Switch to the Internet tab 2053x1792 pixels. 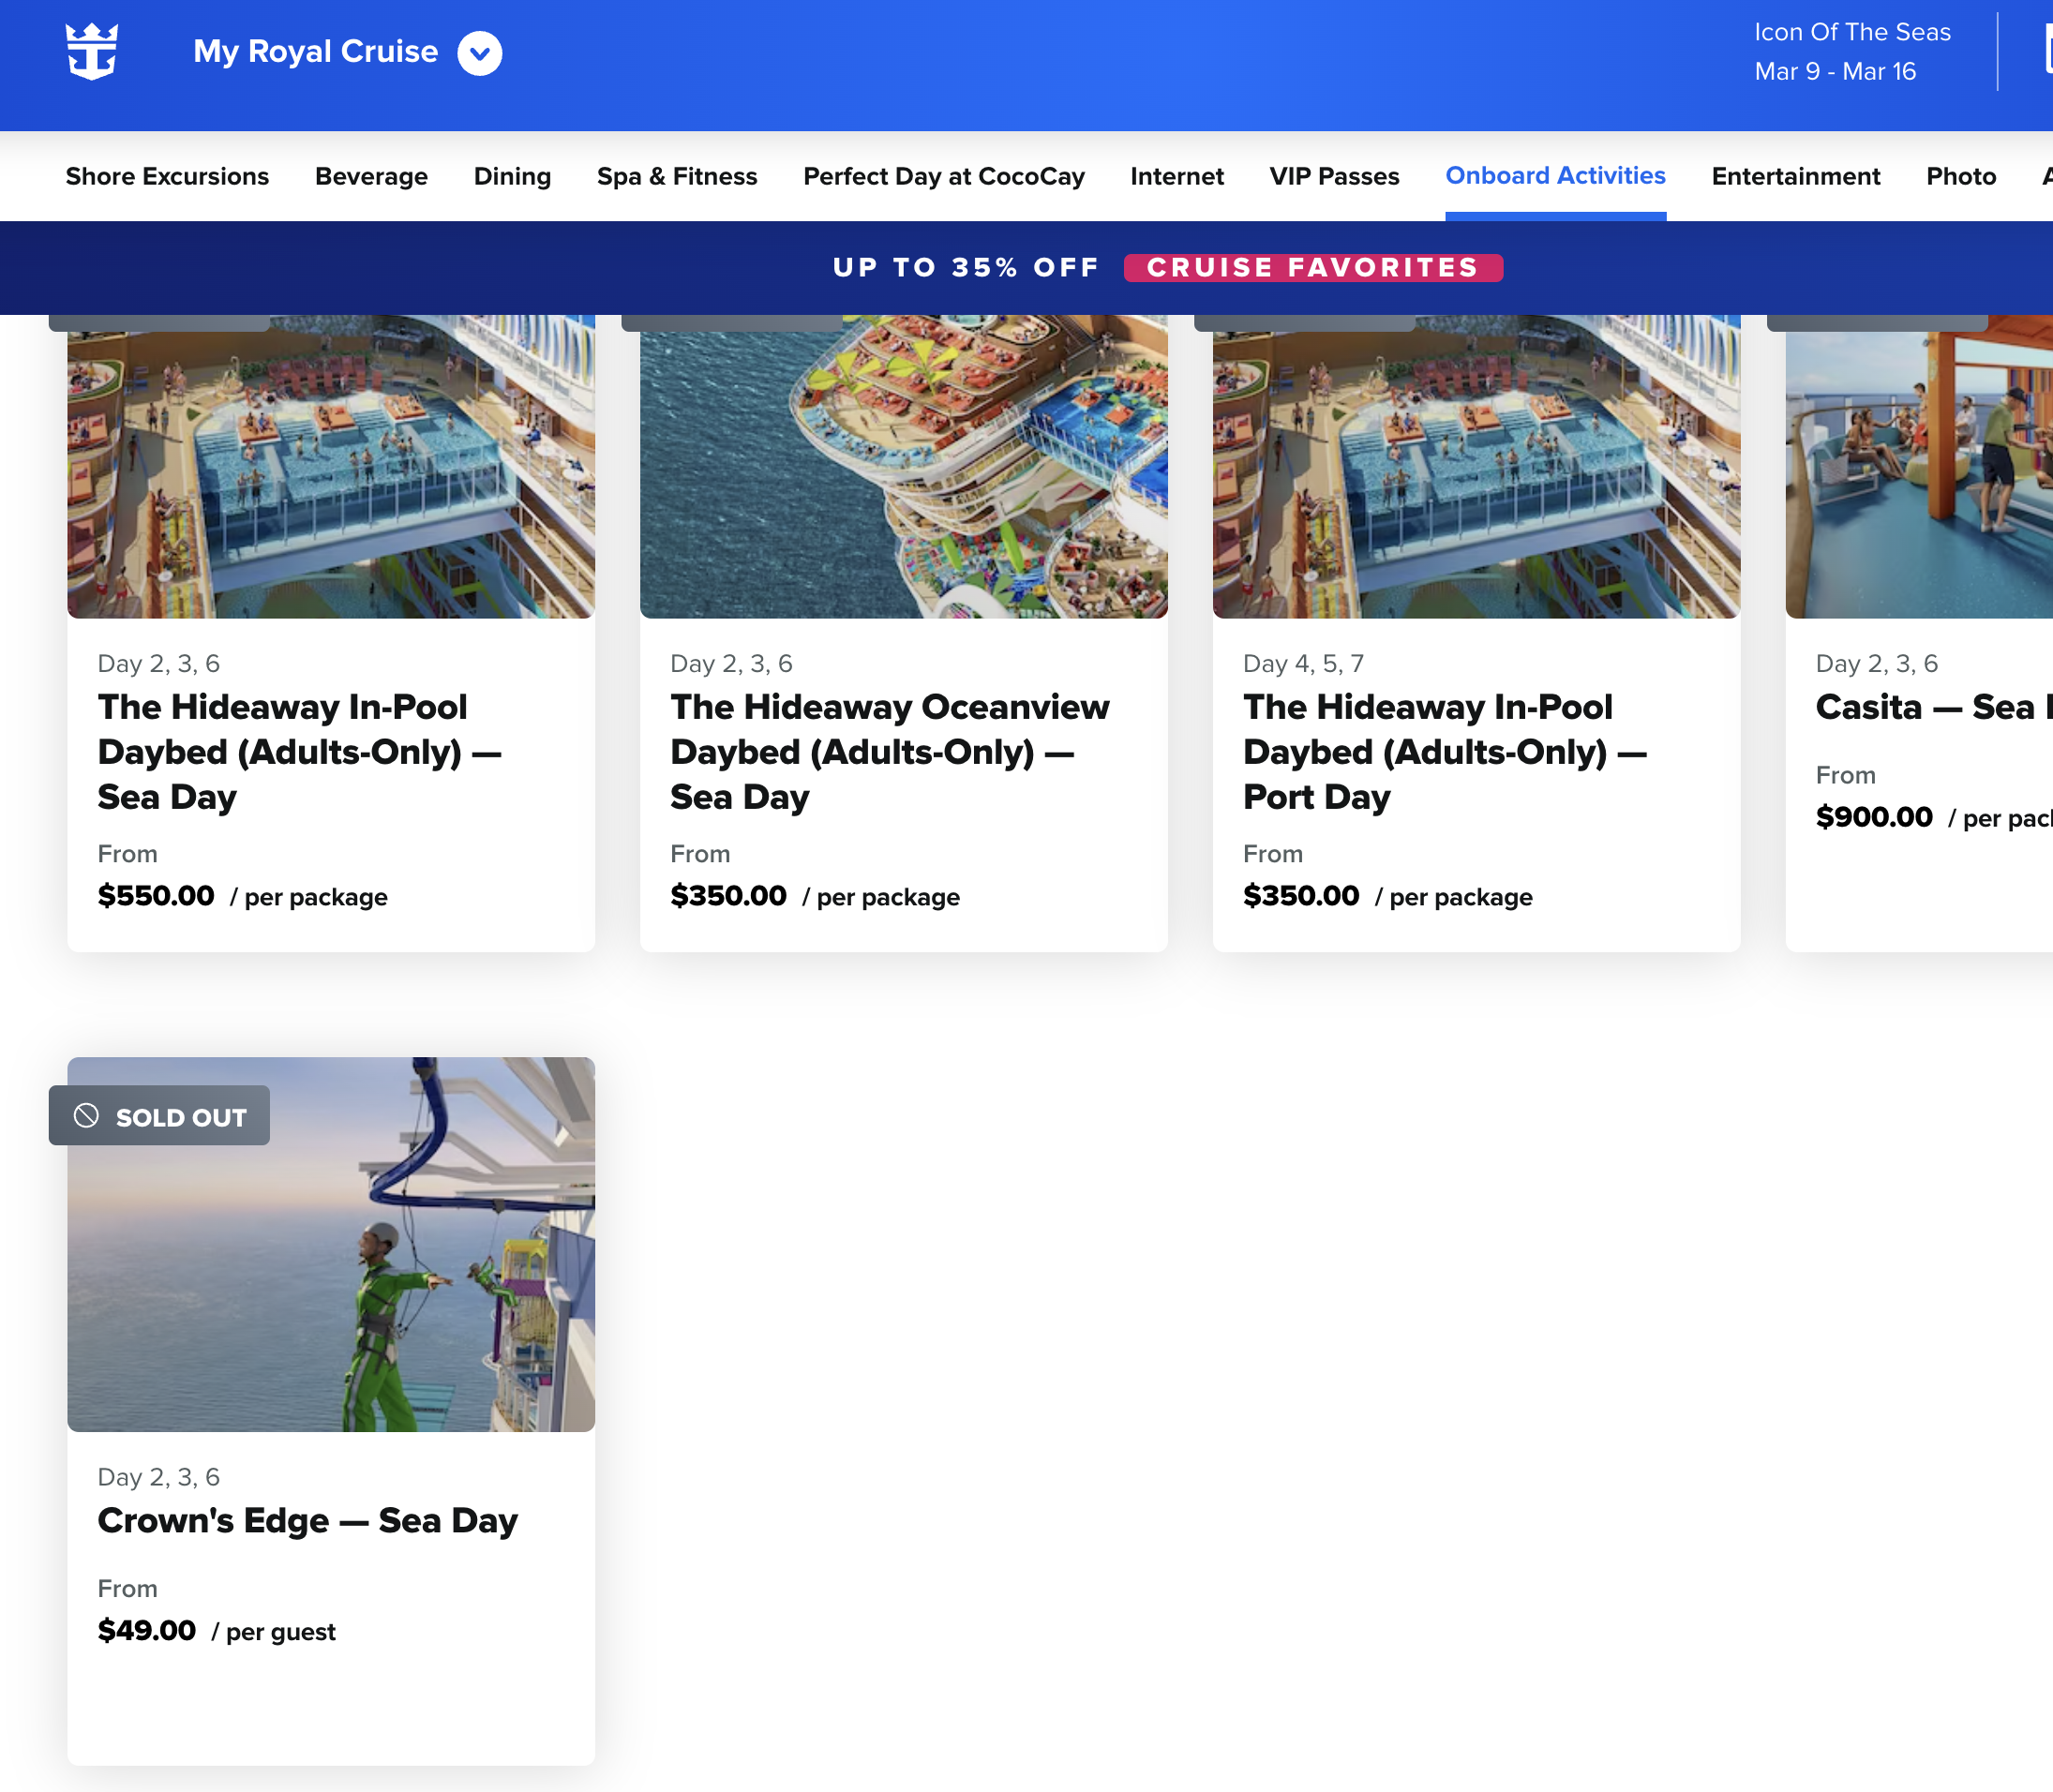[1177, 176]
